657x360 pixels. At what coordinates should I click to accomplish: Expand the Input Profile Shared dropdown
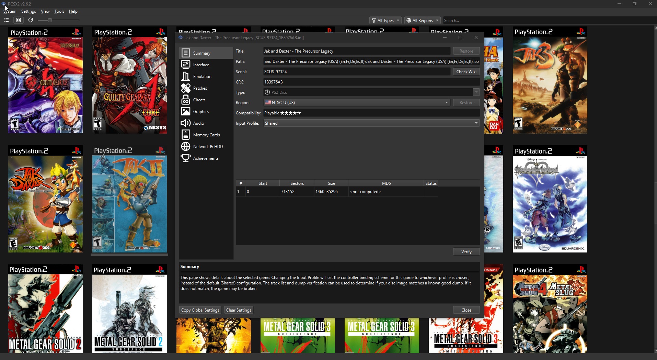point(371,123)
